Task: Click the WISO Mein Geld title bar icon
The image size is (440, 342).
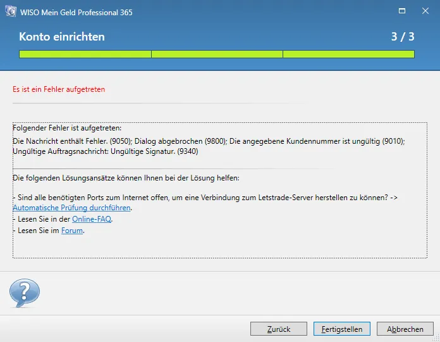Action: click(x=11, y=11)
